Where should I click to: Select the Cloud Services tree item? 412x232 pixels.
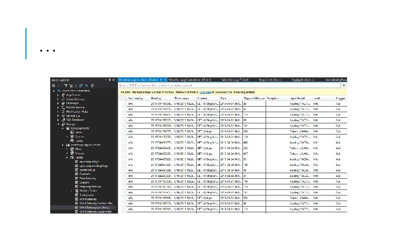pyautogui.click(x=75, y=99)
